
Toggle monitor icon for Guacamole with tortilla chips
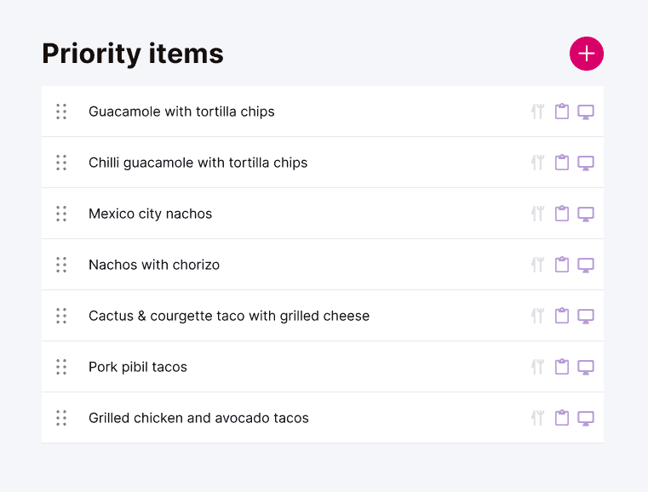(x=586, y=112)
